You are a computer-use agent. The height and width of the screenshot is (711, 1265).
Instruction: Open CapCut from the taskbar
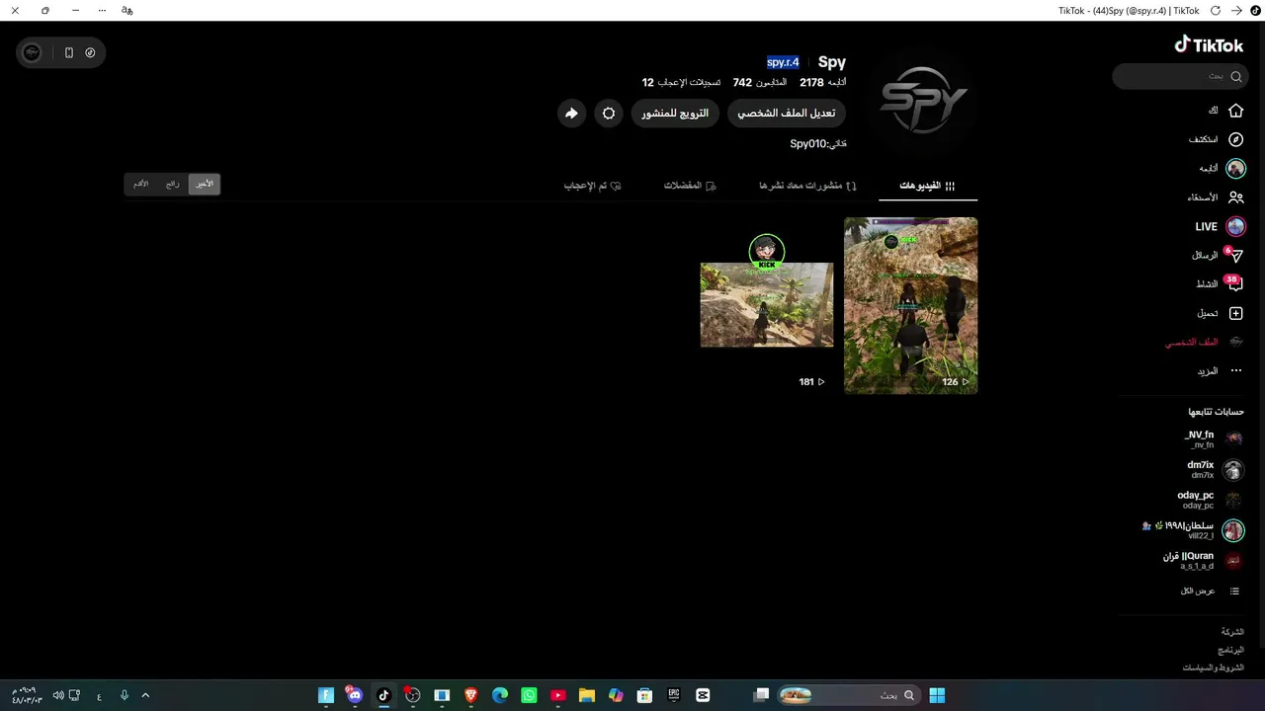tap(703, 695)
